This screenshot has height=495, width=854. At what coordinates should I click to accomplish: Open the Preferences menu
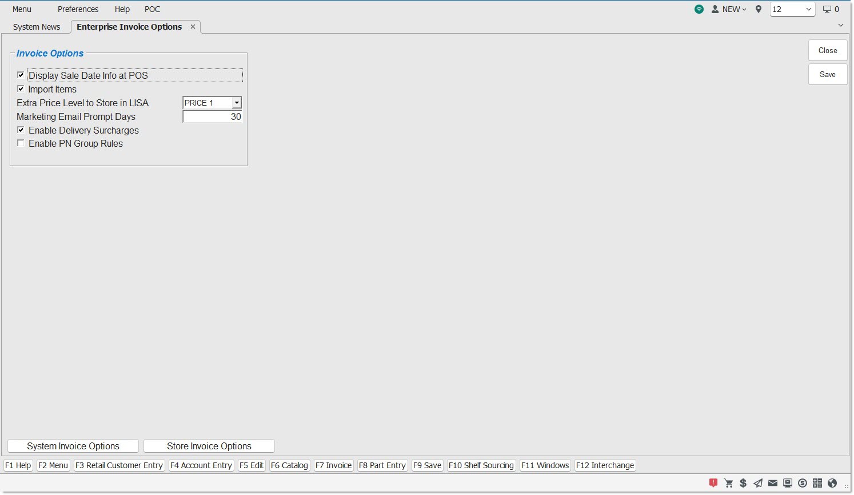click(x=78, y=9)
